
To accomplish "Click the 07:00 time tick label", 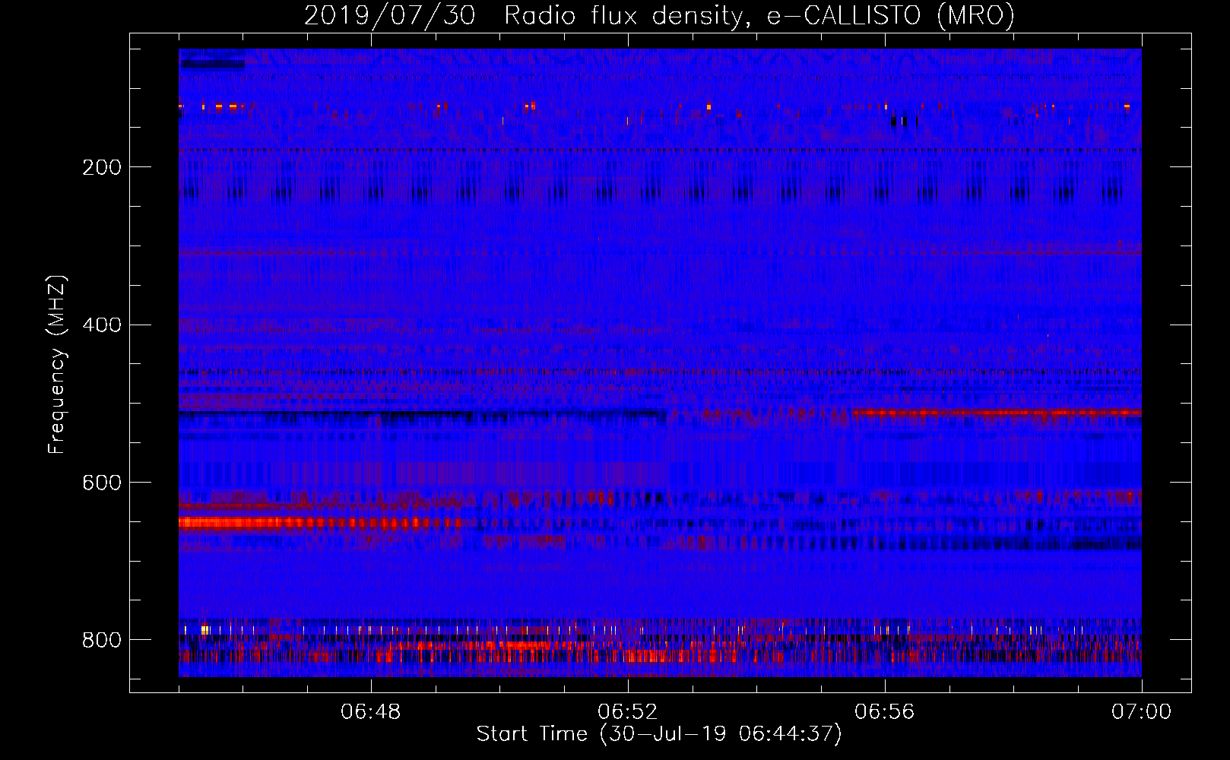I will click(1141, 712).
